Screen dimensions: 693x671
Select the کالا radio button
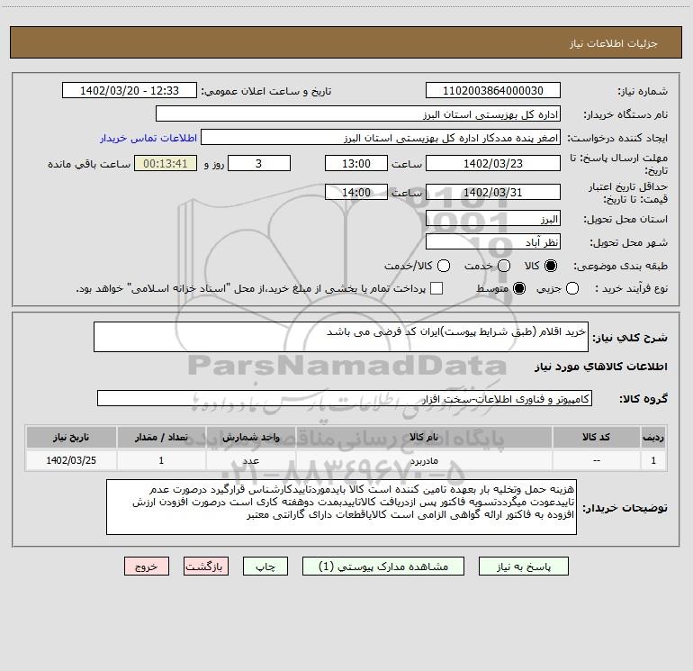pos(551,266)
